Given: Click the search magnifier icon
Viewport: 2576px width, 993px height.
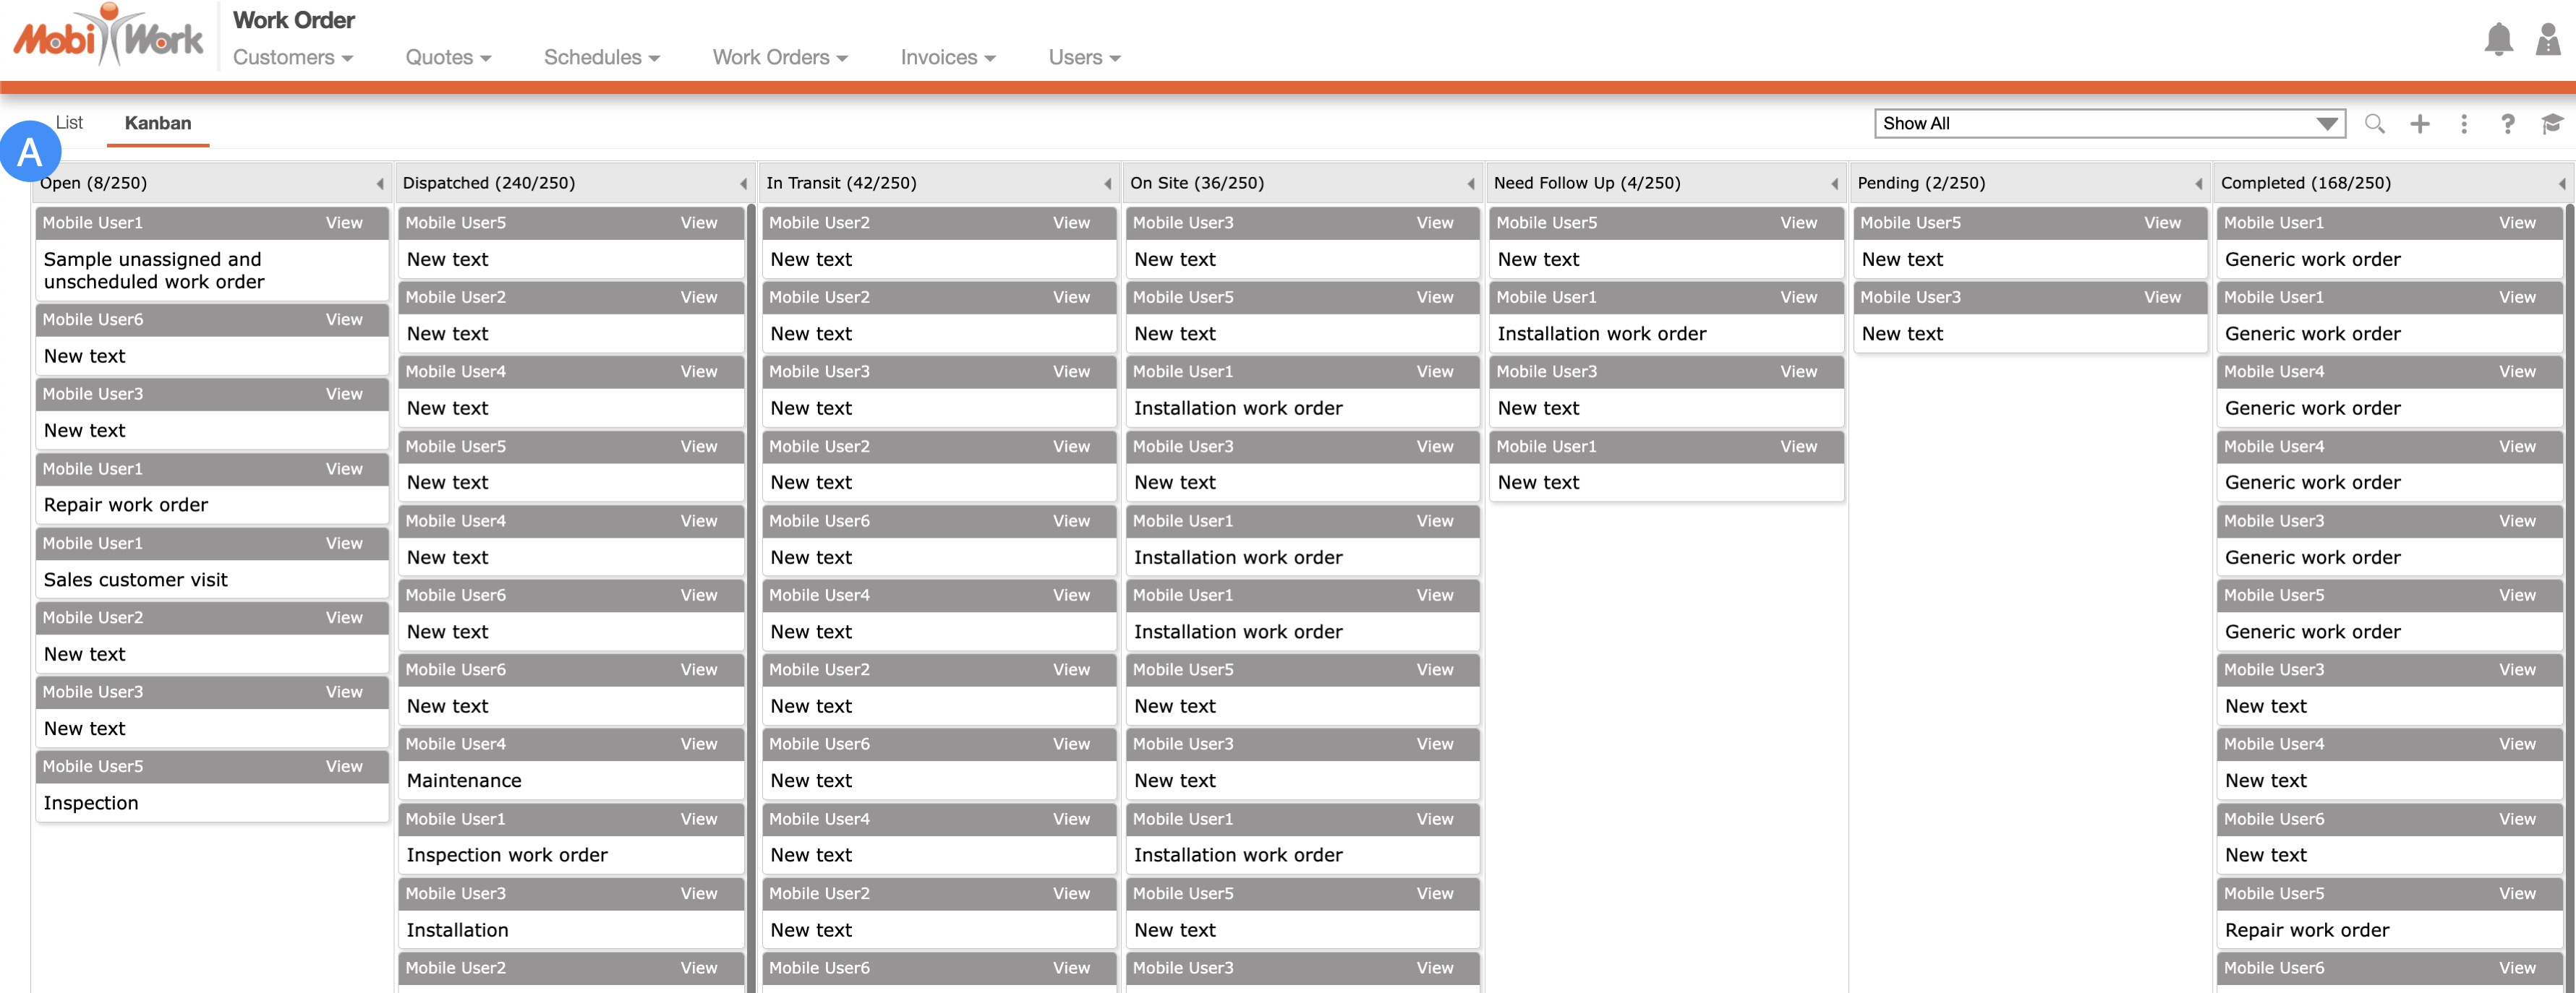Looking at the screenshot, I should 2374,124.
